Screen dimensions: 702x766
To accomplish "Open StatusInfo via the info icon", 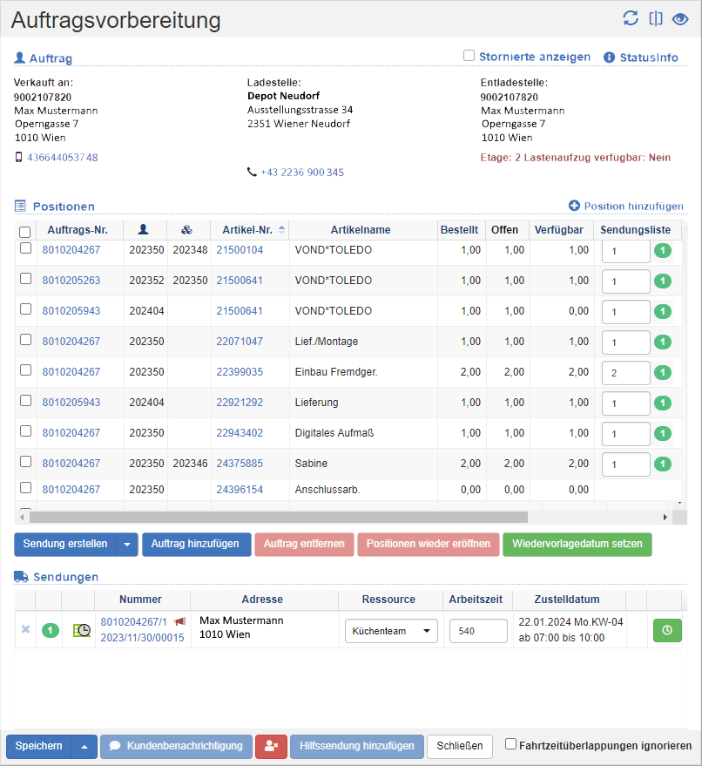I will (x=609, y=57).
